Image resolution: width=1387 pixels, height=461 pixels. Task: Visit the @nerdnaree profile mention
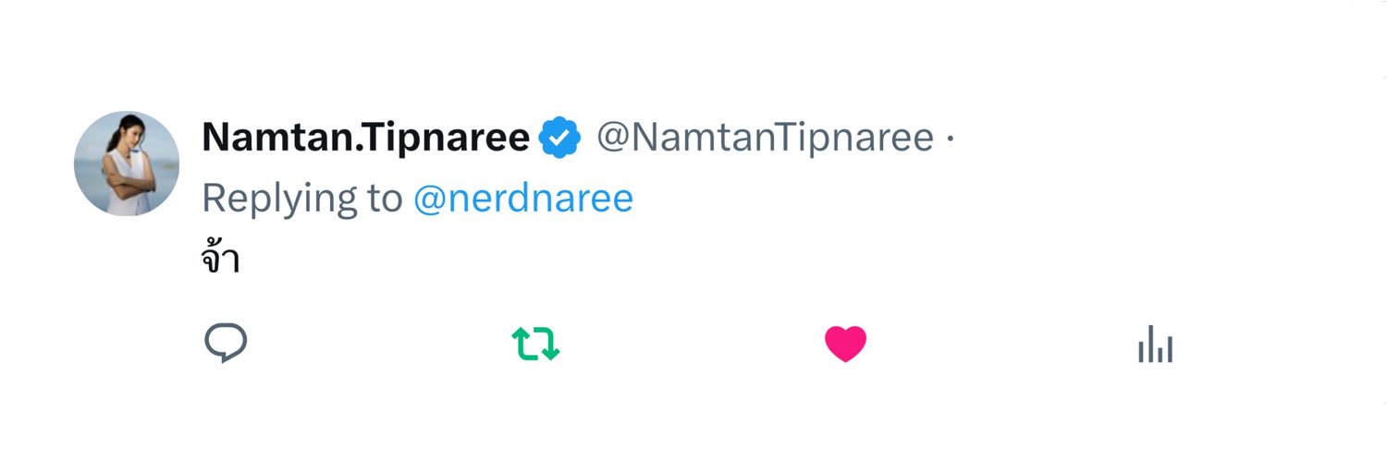tap(523, 199)
